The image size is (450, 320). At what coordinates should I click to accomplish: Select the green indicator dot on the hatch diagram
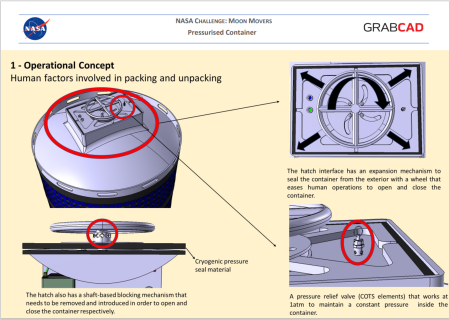310,110
